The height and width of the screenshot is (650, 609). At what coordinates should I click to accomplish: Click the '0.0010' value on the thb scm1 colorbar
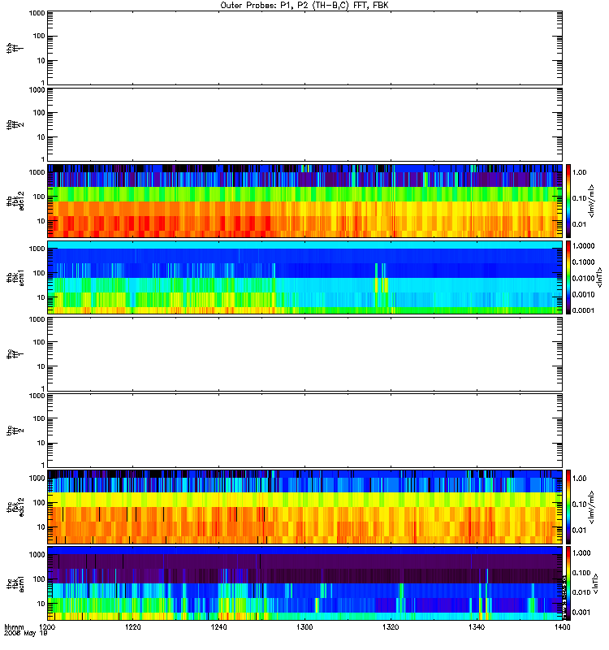coord(583,294)
